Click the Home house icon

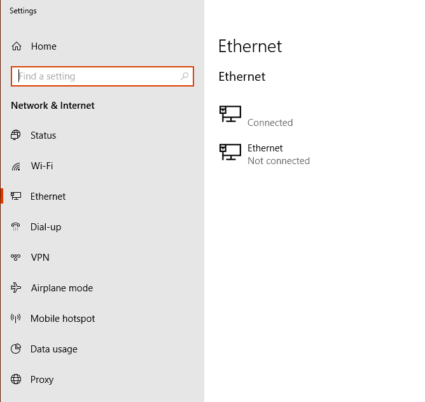[17, 46]
